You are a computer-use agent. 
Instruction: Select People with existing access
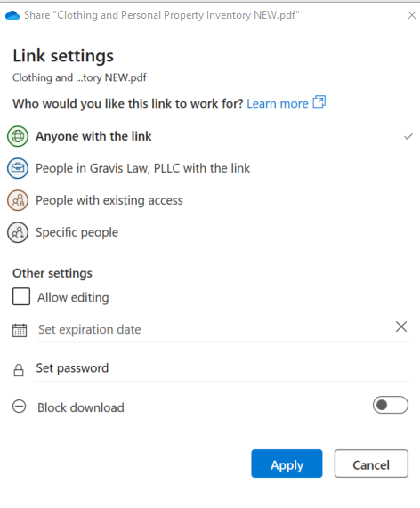(x=210, y=200)
